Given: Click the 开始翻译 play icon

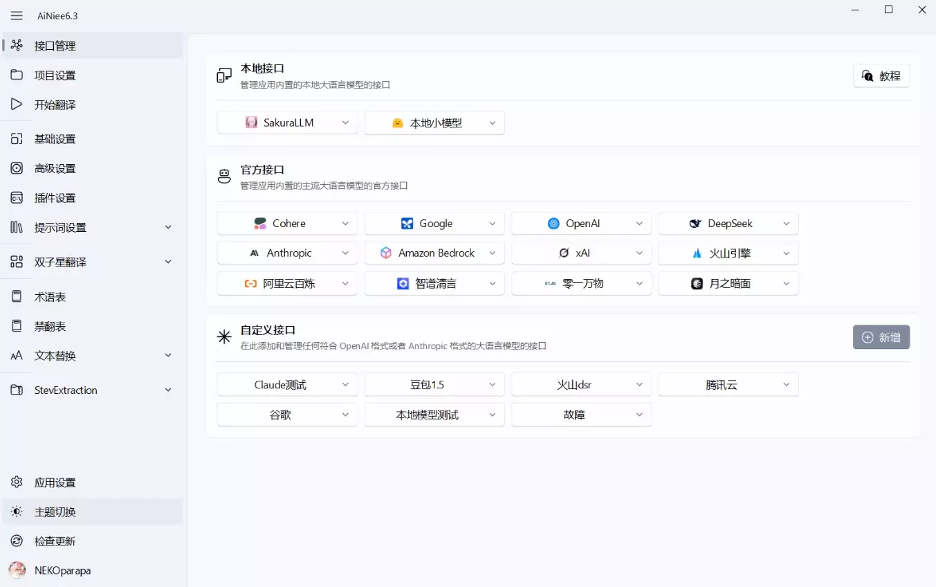Looking at the screenshot, I should click(x=17, y=105).
